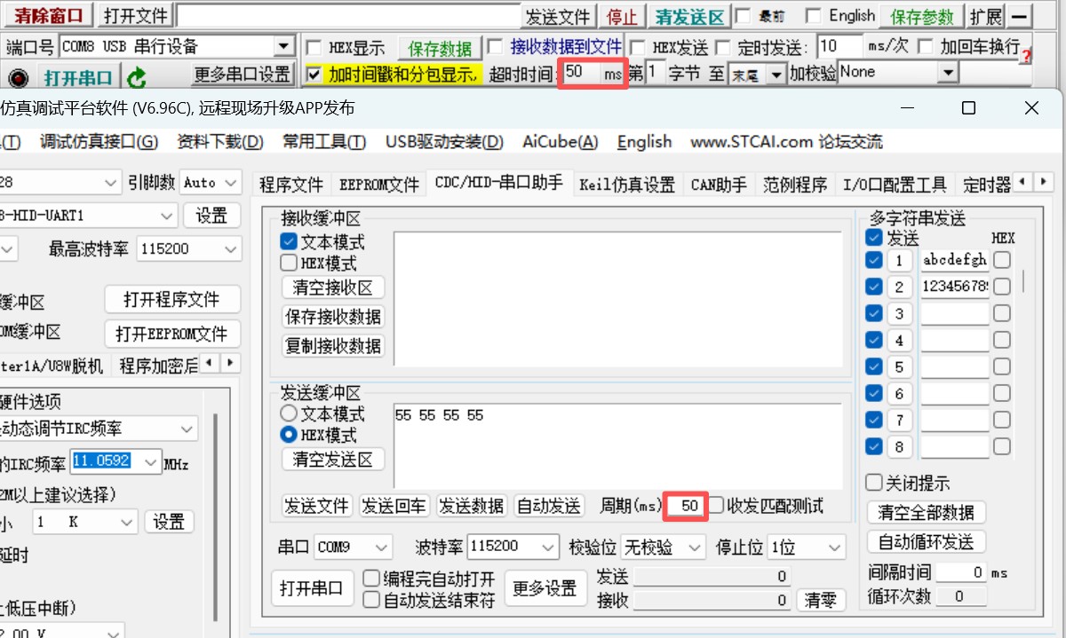Open the 常用工具(T) menu
This screenshot has width=1066, height=638.
click(x=324, y=142)
